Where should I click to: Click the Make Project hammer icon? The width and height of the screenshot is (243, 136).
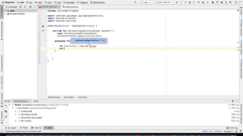[135, 2]
